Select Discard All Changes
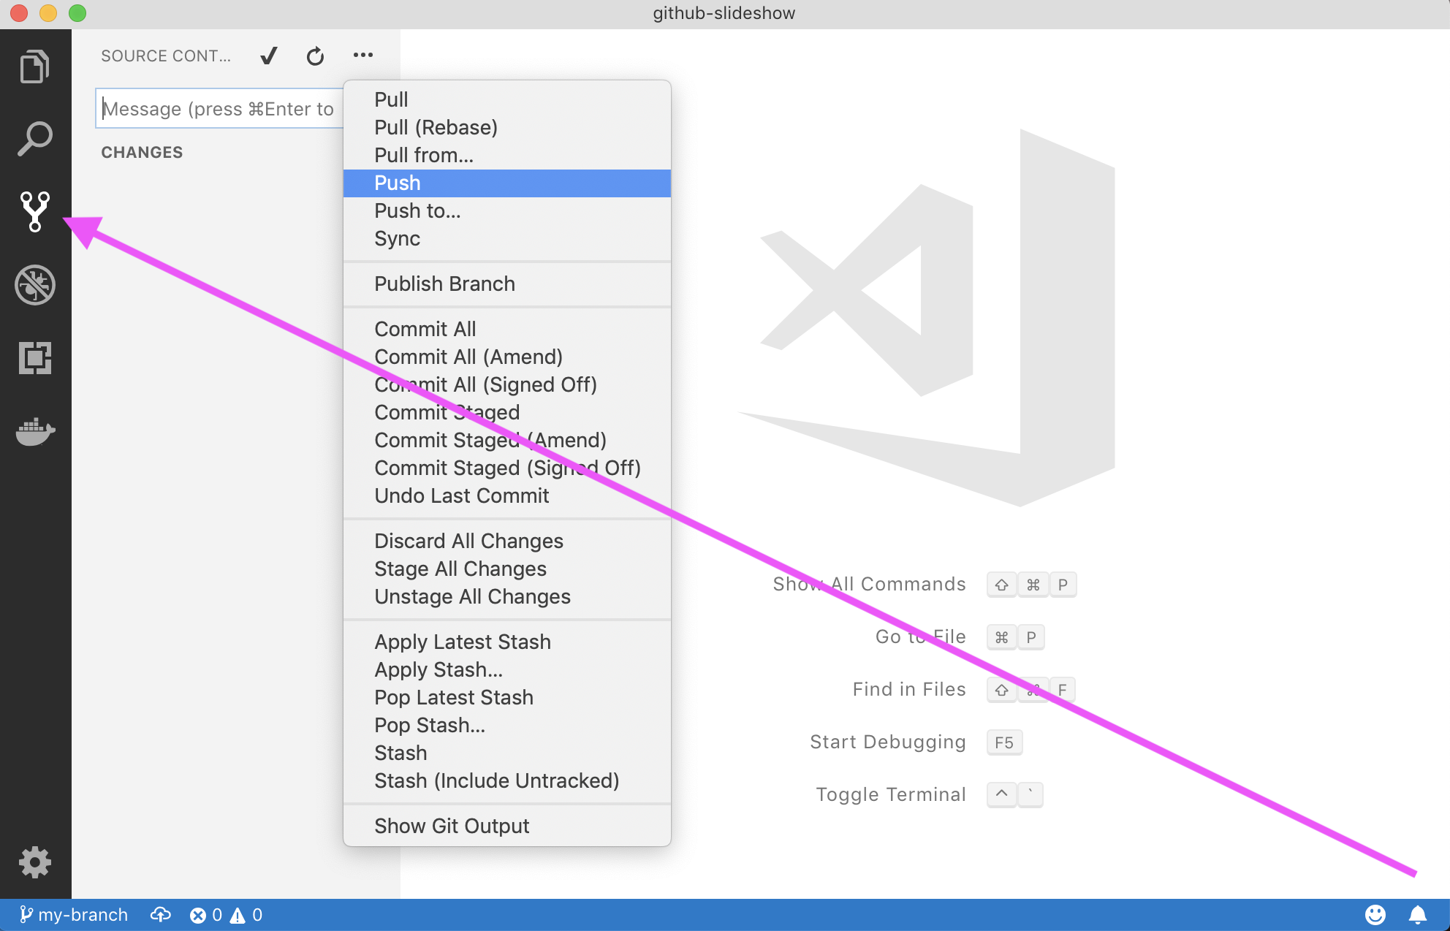This screenshot has height=931, width=1450. (507, 541)
